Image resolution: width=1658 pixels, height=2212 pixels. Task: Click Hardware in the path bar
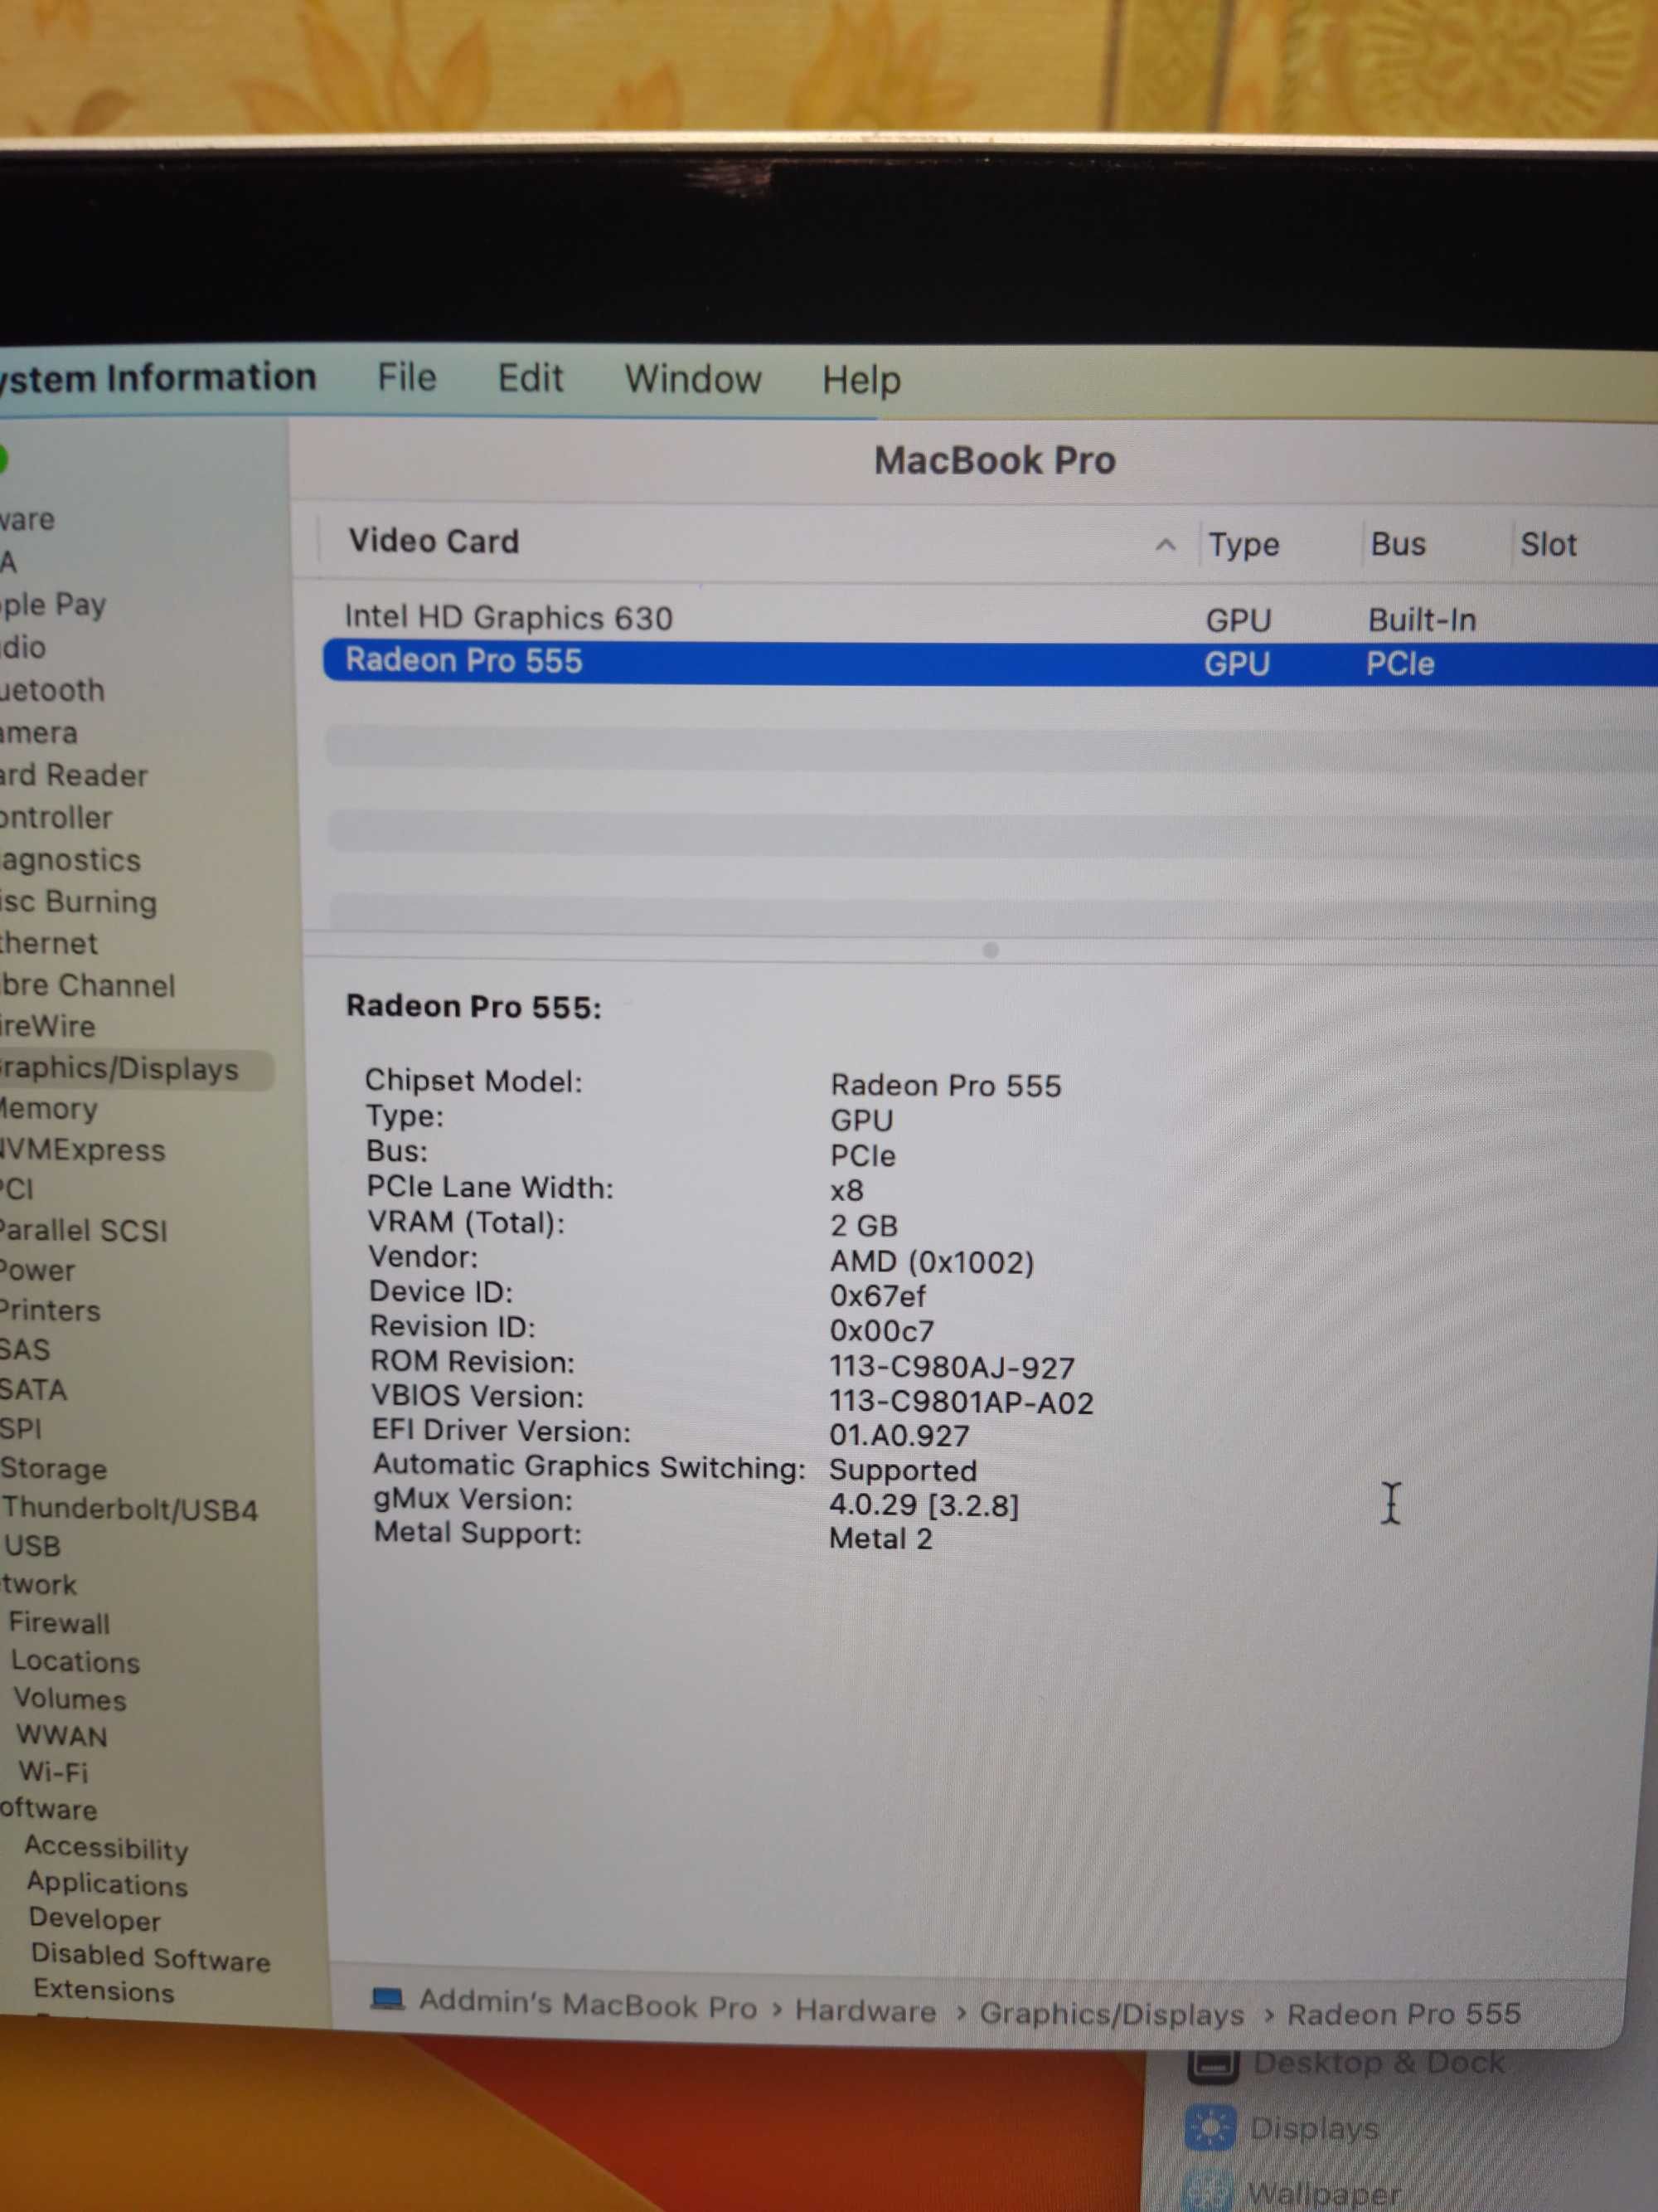(865, 2010)
